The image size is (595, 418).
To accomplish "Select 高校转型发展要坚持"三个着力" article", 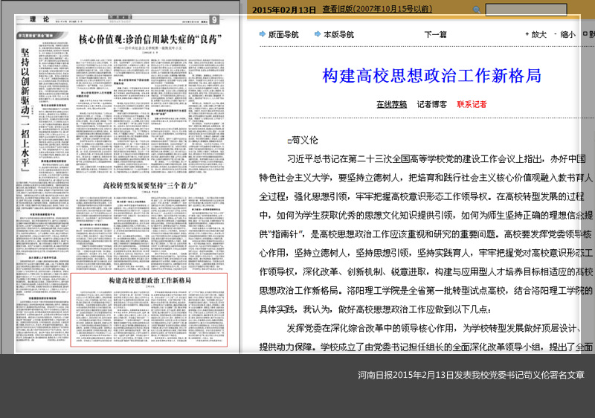I will click(149, 184).
